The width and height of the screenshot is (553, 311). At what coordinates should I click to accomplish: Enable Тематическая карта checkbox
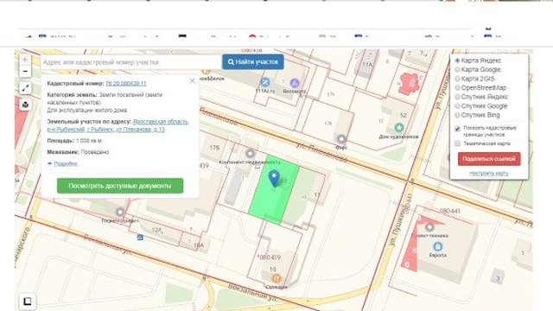457,143
